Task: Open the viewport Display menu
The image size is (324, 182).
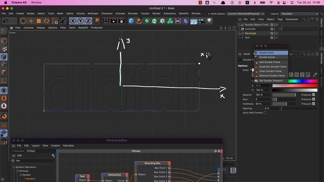Action: [x=41, y=28]
